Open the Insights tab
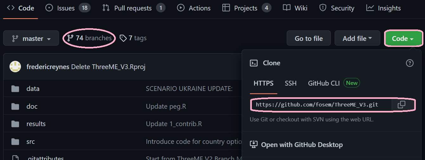This screenshot has height=160, width=425. pos(383,8)
